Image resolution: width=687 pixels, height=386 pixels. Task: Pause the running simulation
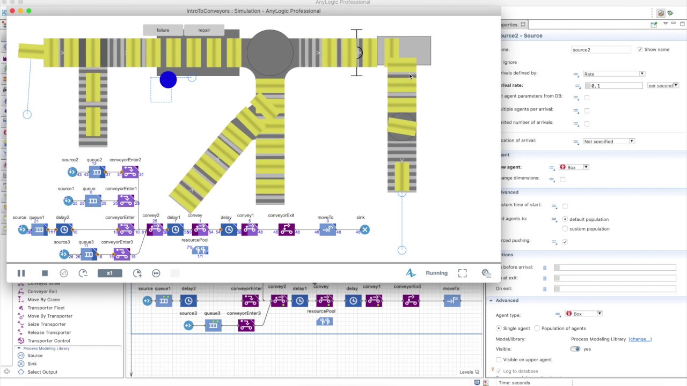[21, 273]
